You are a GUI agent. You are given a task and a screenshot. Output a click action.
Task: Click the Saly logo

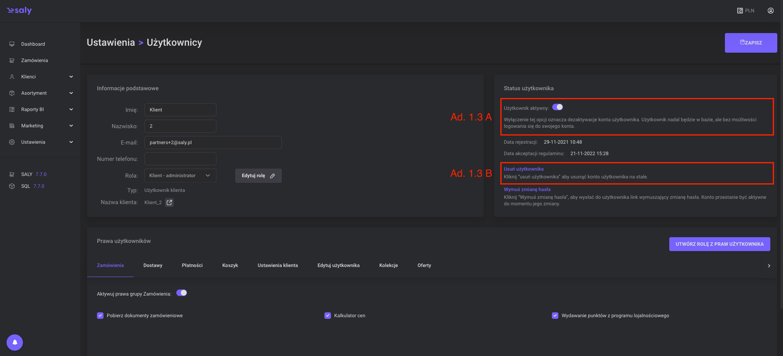pyautogui.click(x=19, y=11)
